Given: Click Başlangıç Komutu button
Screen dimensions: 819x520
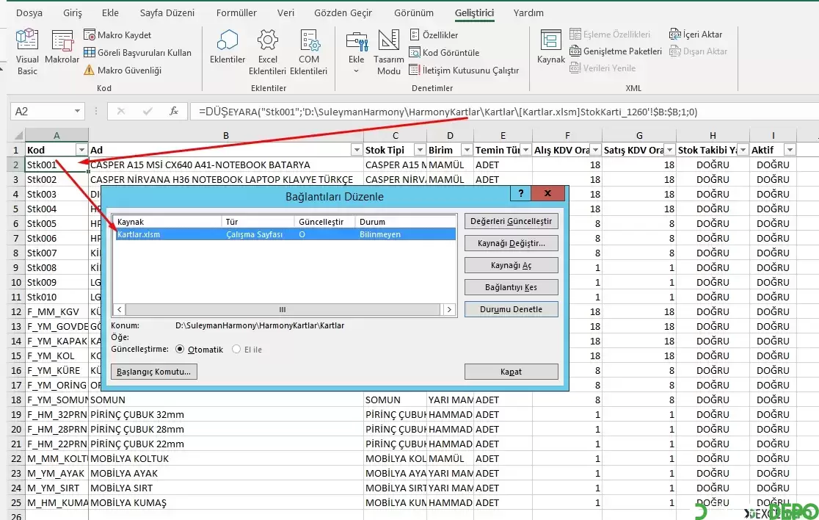Looking at the screenshot, I should 153,372.
